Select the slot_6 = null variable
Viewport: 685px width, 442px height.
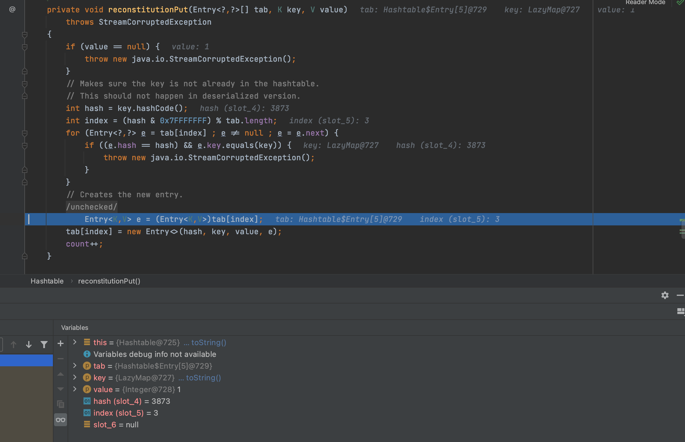[x=116, y=425]
